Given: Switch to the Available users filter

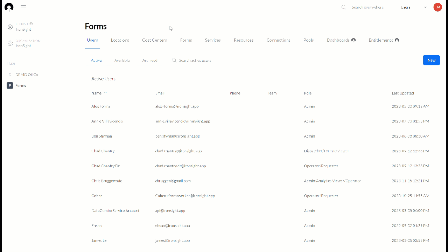Looking at the screenshot, I should [122, 60].
